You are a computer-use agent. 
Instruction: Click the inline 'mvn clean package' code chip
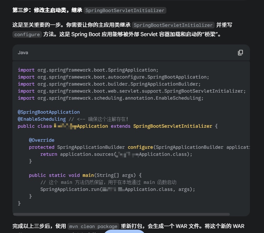pyautogui.click(x=93, y=226)
